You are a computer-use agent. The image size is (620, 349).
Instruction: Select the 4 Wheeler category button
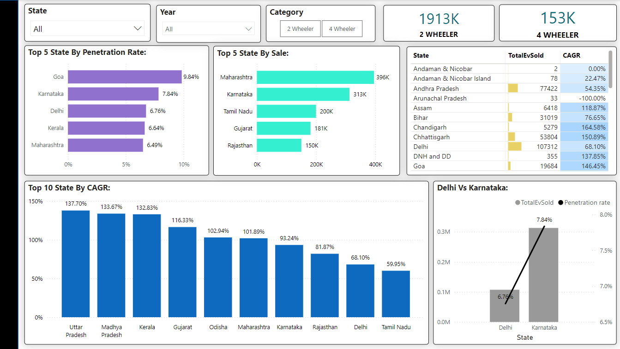[x=342, y=29]
